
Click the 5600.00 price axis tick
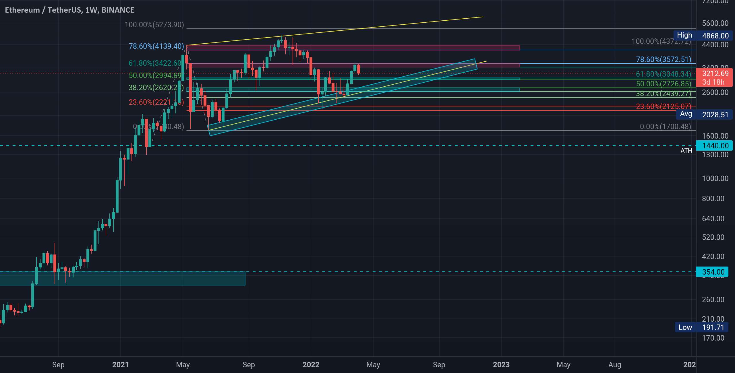pos(715,23)
